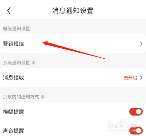Click the 消息通知设置 page title

pos(73,11)
